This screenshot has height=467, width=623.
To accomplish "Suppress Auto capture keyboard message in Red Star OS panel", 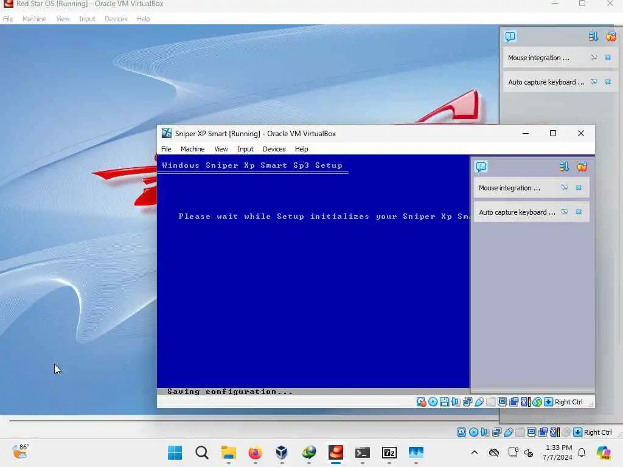I will 594,82.
